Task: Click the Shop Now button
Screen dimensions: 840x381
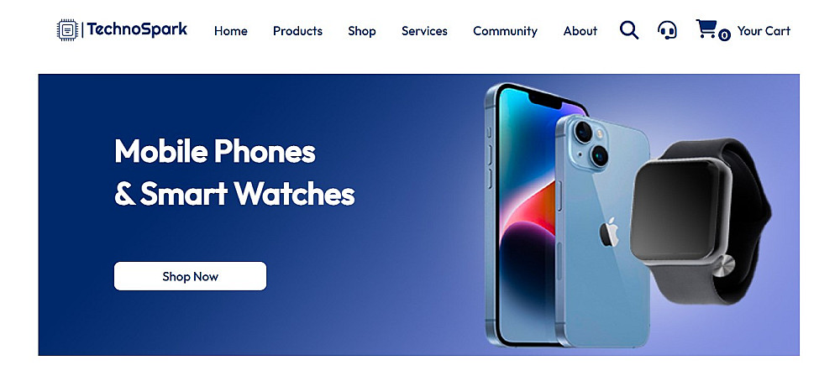Action: [190, 276]
